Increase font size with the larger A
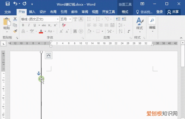 61,31
